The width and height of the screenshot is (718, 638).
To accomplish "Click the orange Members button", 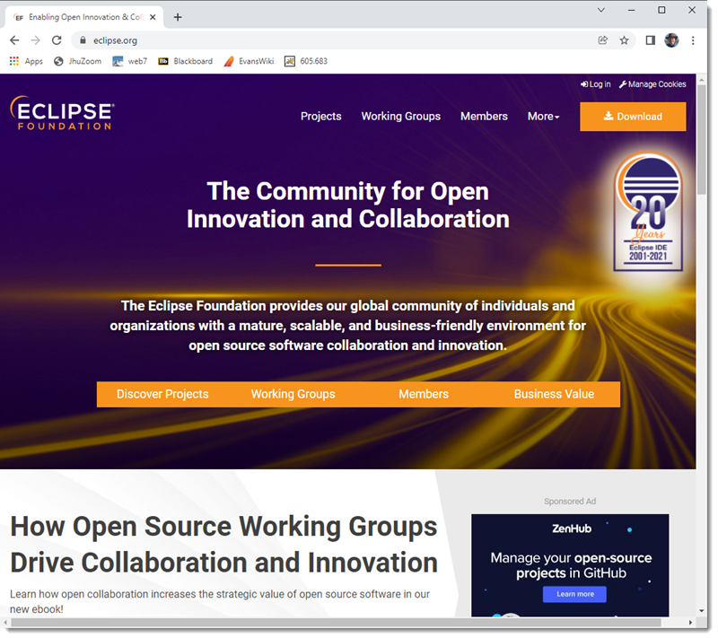I will (424, 394).
